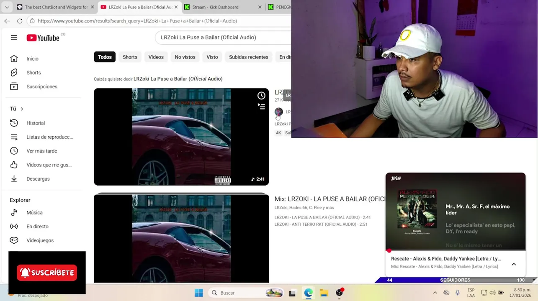Close the LRZoki YouTube browser tab
Image resolution: width=538 pixels, height=301 pixels.
pos(176,7)
